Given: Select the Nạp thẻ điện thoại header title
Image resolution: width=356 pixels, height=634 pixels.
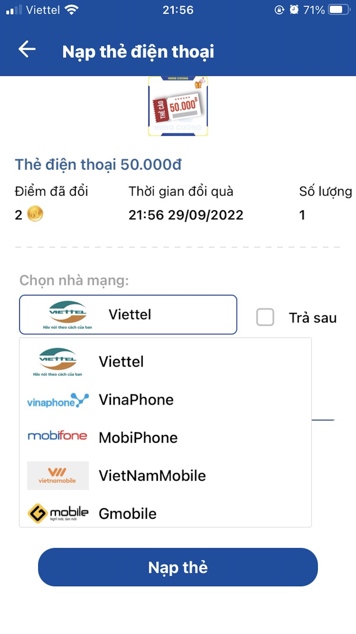Looking at the screenshot, I should pos(138,50).
